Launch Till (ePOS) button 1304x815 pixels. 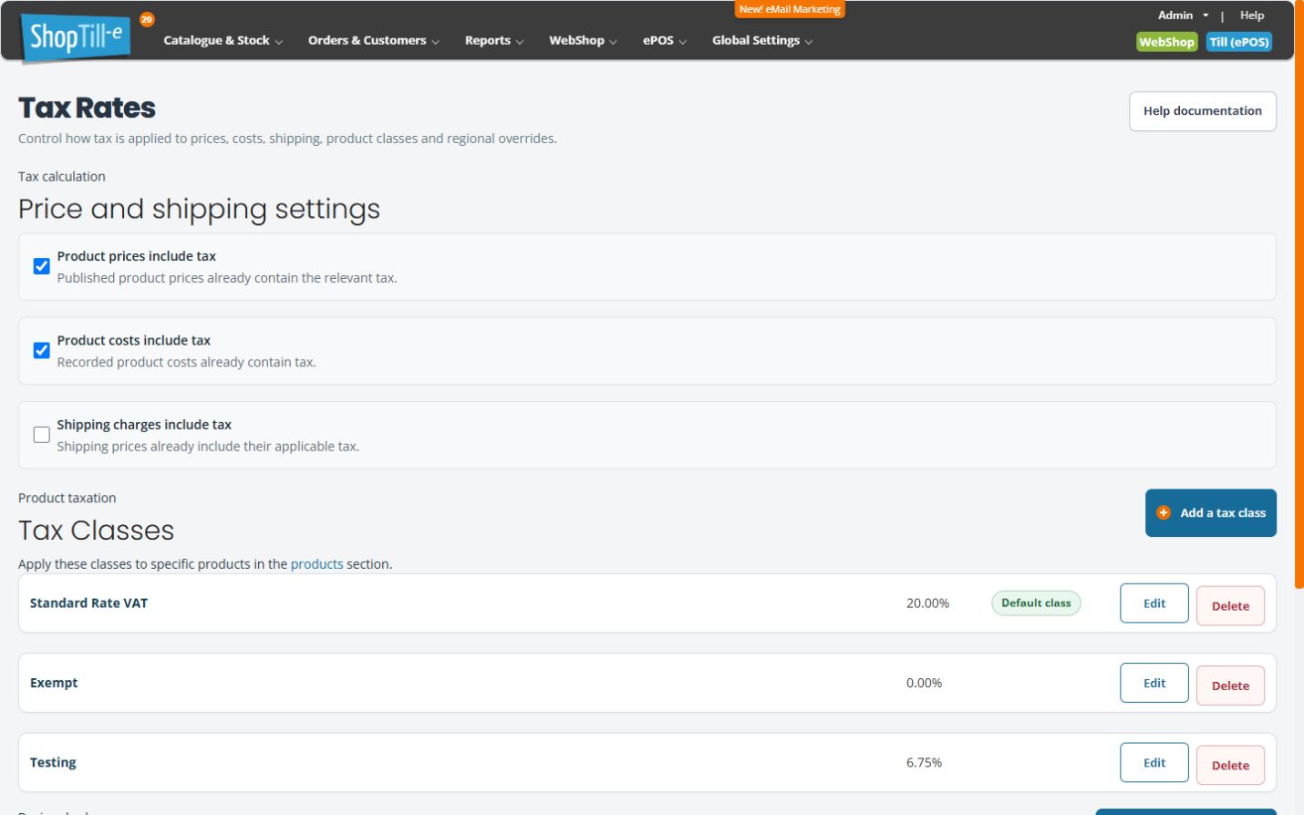[1238, 42]
